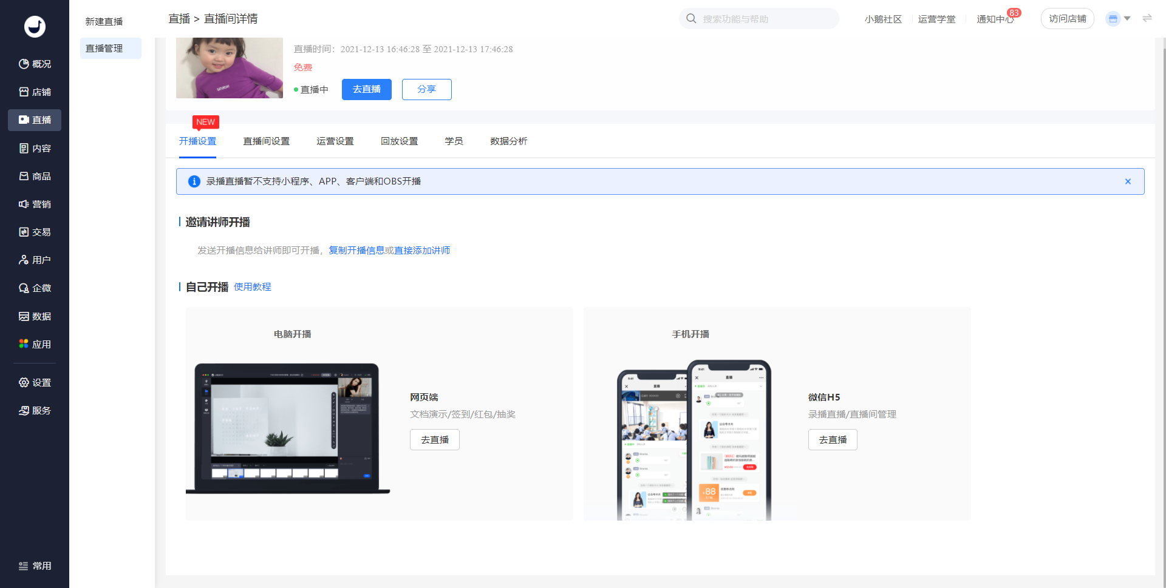The width and height of the screenshot is (1166, 588).
Task: Open the 应用 apps section
Action: [35, 344]
